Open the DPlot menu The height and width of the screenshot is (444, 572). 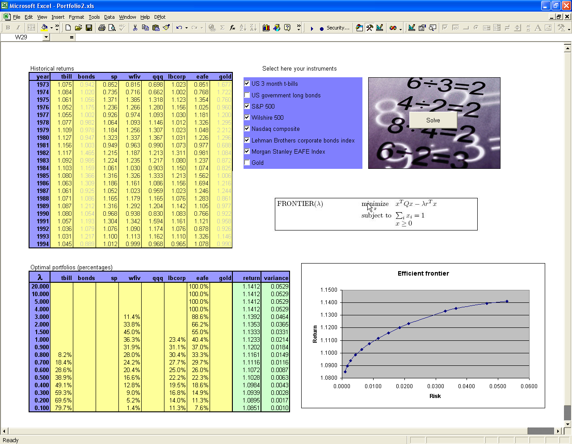[160, 17]
